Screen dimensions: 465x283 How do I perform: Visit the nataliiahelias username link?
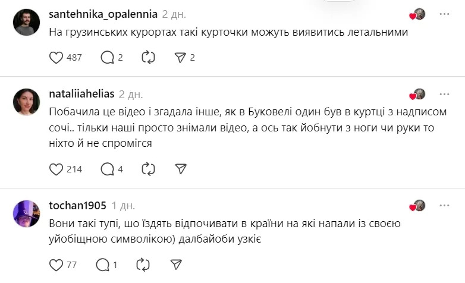coord(81,95)
